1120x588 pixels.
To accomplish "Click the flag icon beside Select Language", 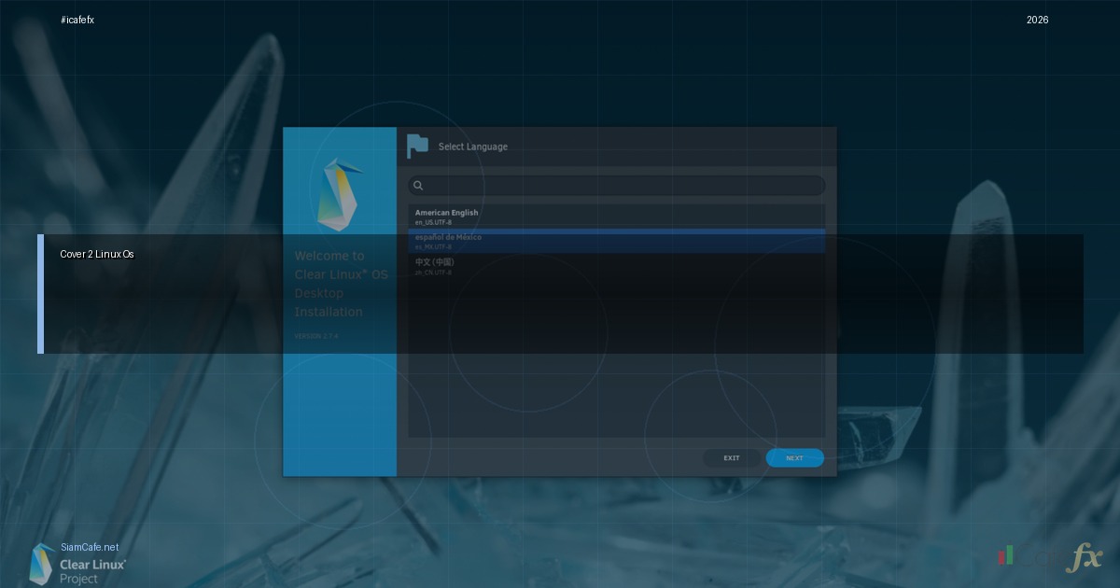I will point(417,146).
